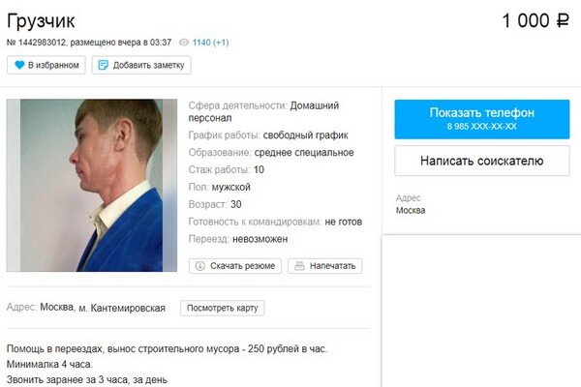Viewport: 581px width, 387px height.
Task: Open the map with Посмотреть карту
Action: pos(223,308)
